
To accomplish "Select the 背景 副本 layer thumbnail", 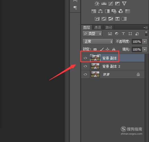I will pos(95,58).
